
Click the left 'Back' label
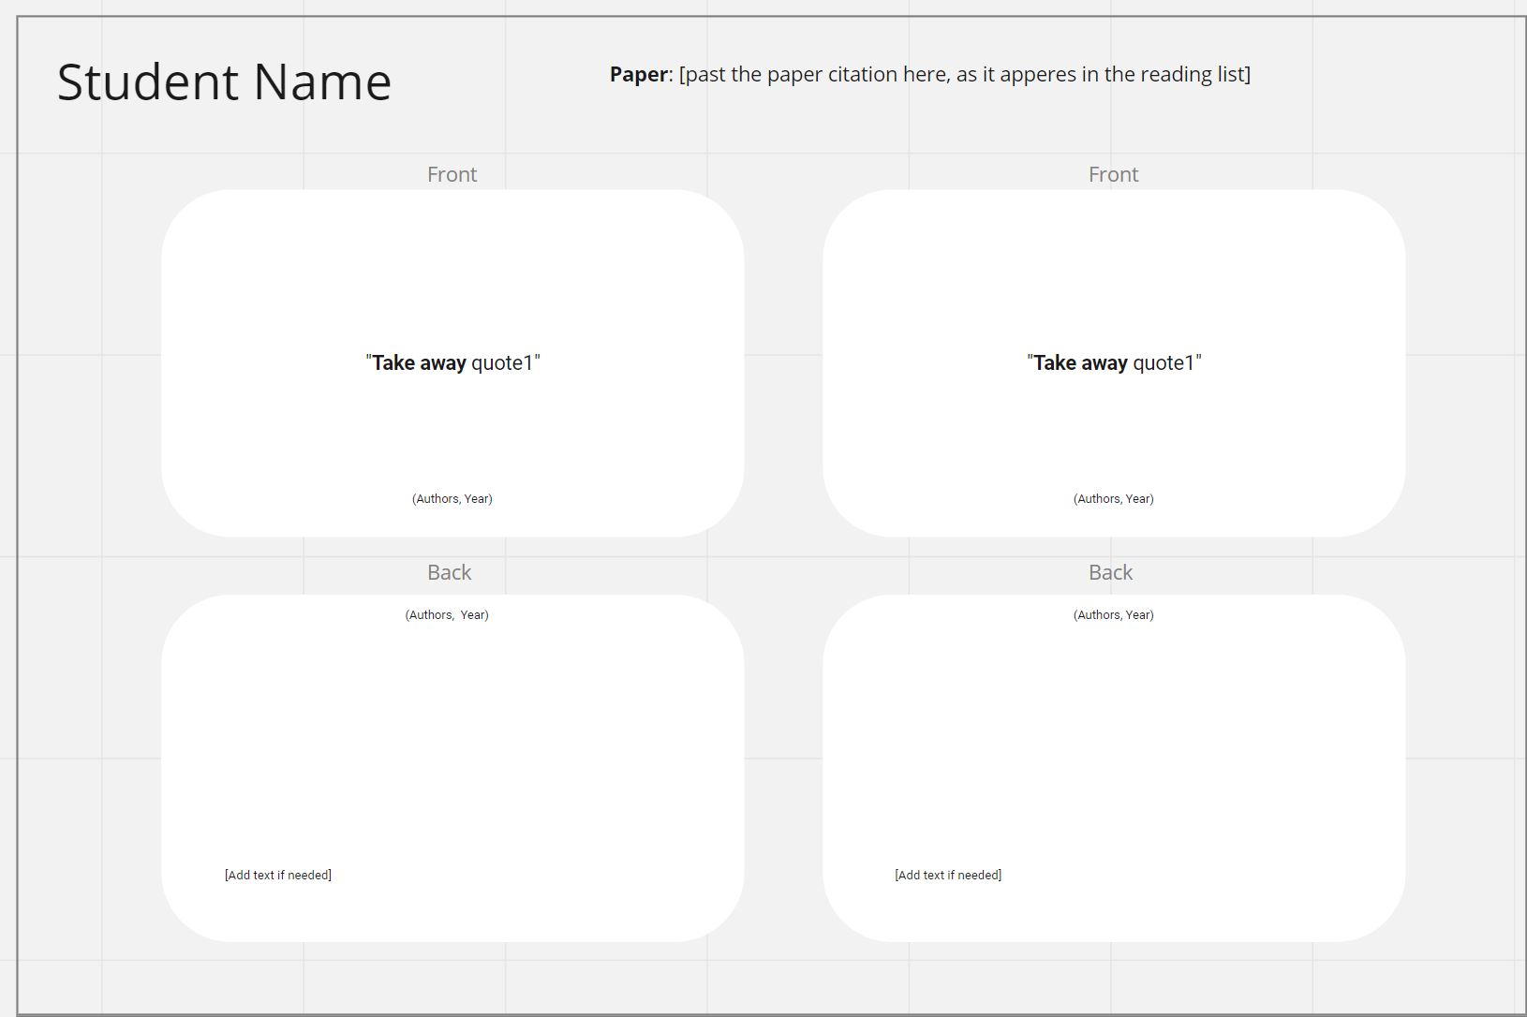pyautogui.click(x=449, y=572)
